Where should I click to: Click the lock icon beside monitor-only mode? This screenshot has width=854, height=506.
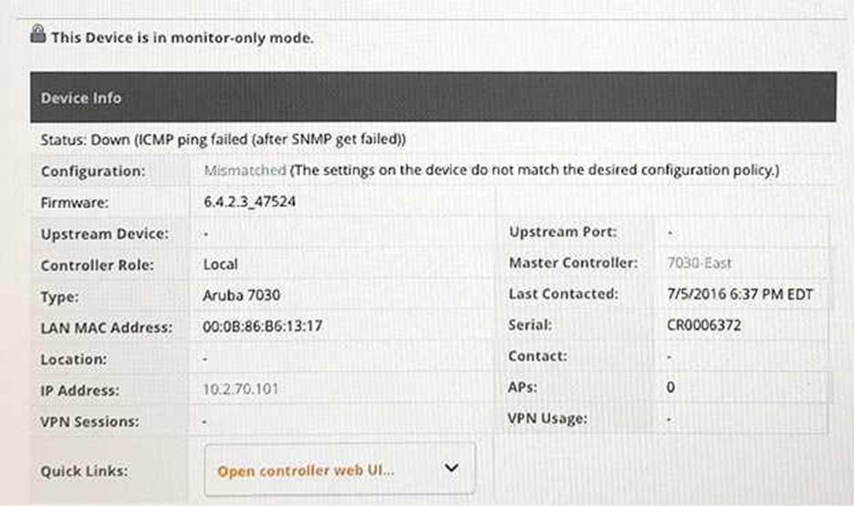click(x=37, y=35)
